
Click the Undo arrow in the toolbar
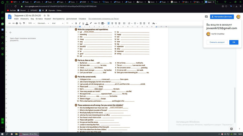[9, 23]
